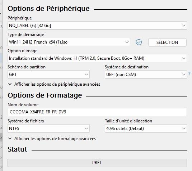Viewport: 192px width, 171px height.
Task: Click the question mark help icon
Action: 189,74
